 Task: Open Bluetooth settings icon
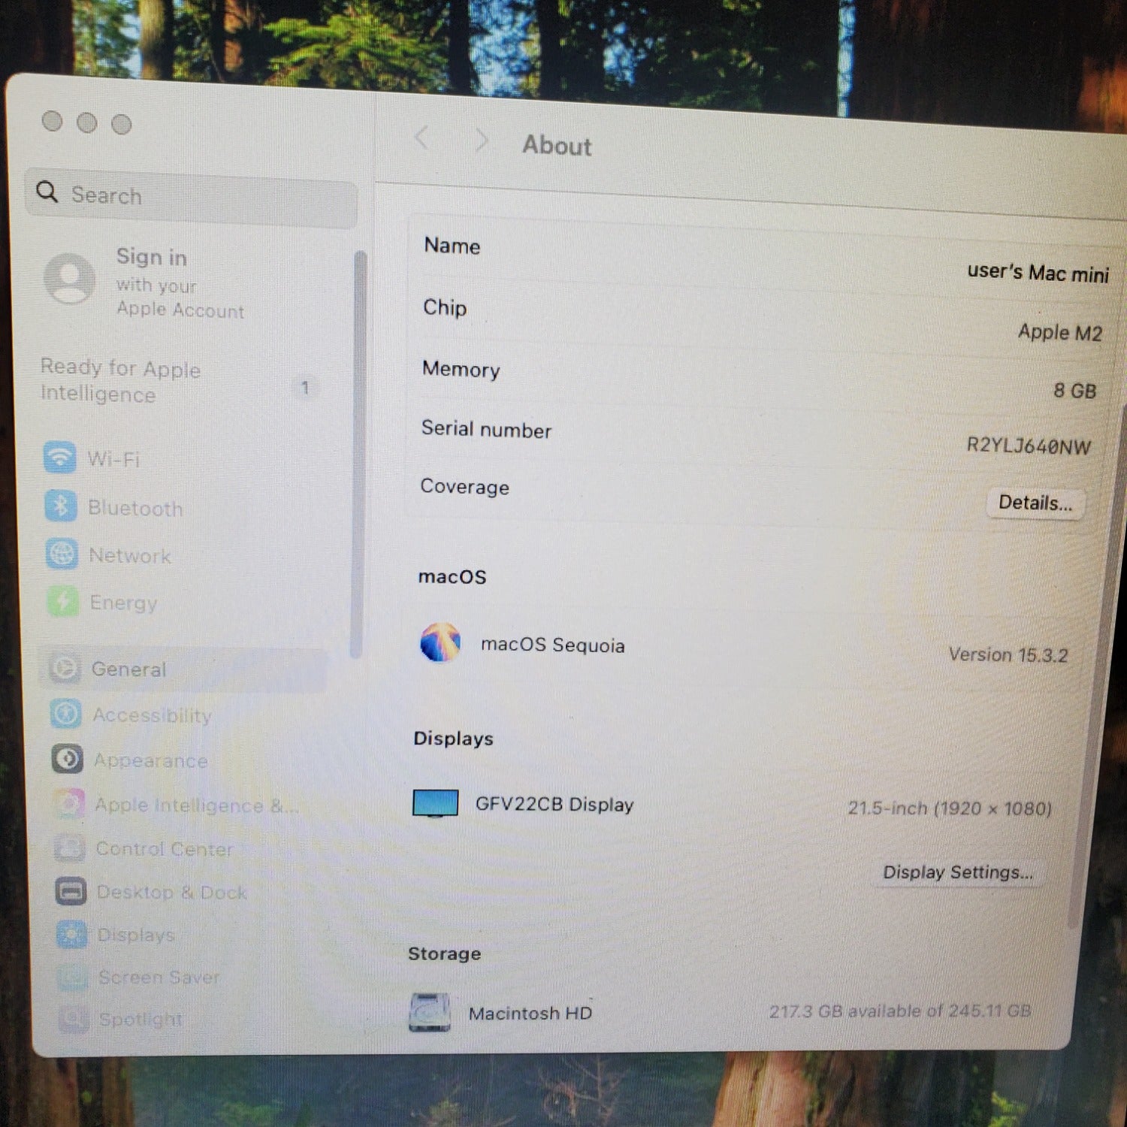click(x=61, y=506)
